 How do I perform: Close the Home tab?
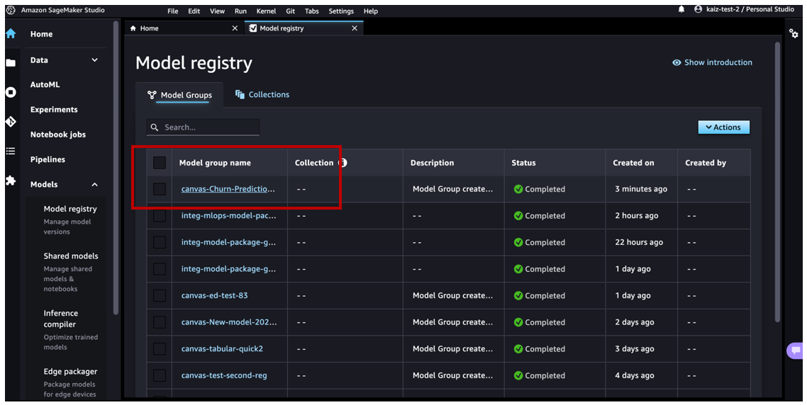235,28
